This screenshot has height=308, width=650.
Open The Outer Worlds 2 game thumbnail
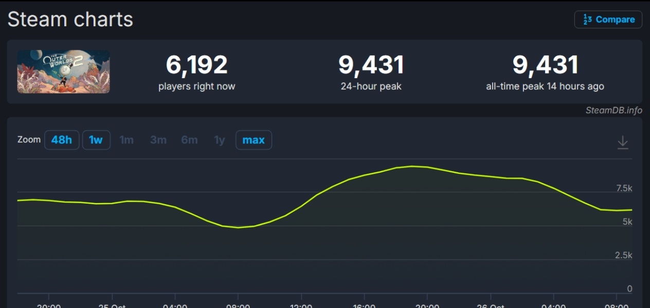[64, 71]
